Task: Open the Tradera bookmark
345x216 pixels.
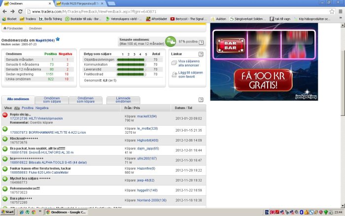Action: click(28, 19)
